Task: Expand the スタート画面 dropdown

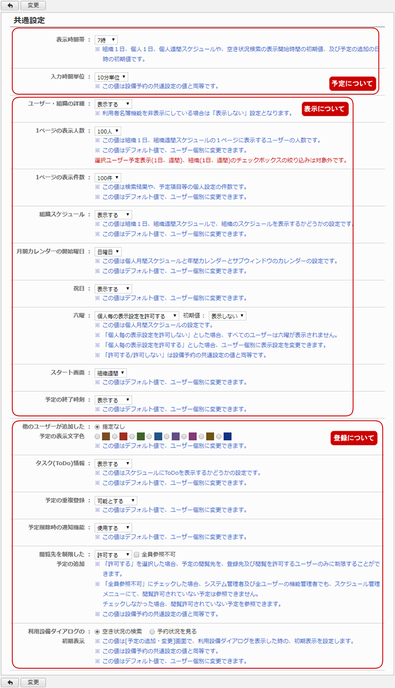Action: (x=111, y=373)
